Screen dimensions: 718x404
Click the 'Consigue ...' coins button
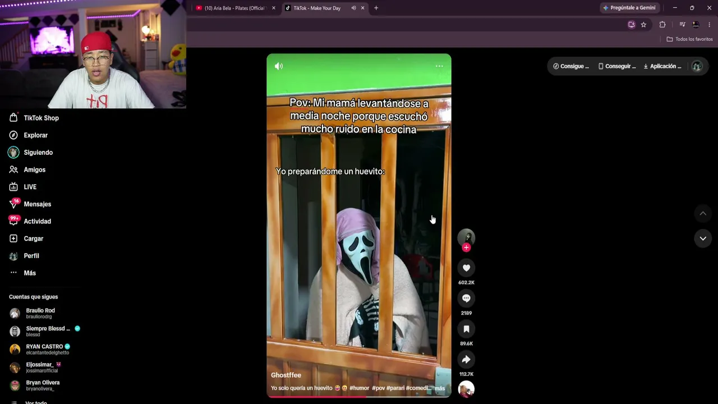(x=571, y=66)
